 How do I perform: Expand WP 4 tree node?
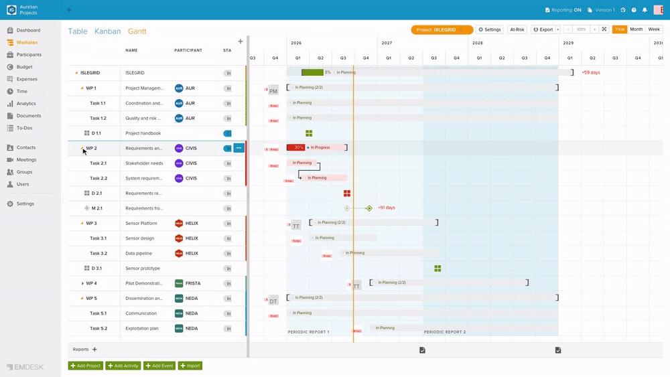tap(82, 283)
